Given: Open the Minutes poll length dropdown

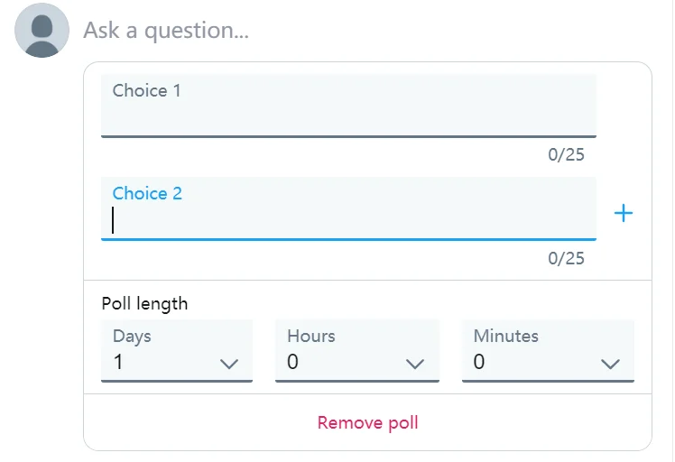Looking at the screenshot, I should 548,350.
